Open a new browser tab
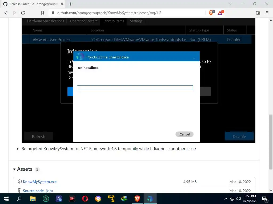The image size is (273, 204). pos(70,4)
